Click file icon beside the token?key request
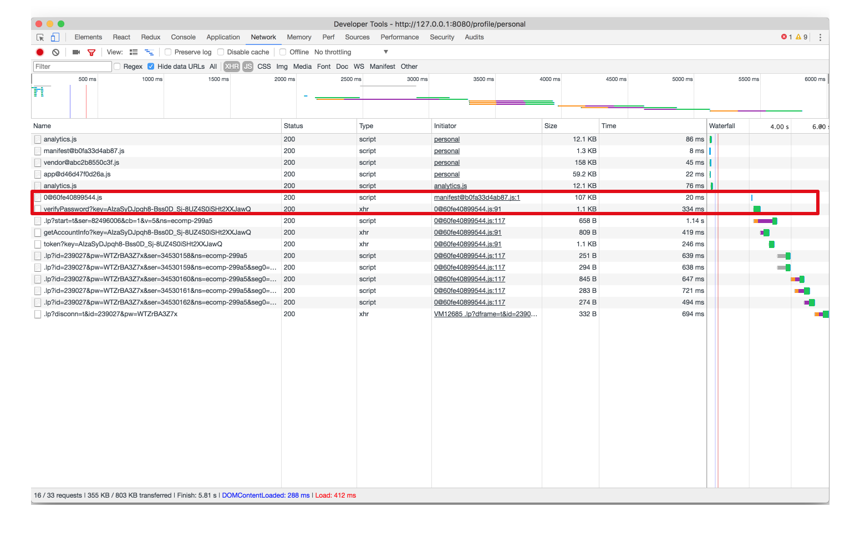Screen dimensions: 860x547 click(x=38, y=244)
